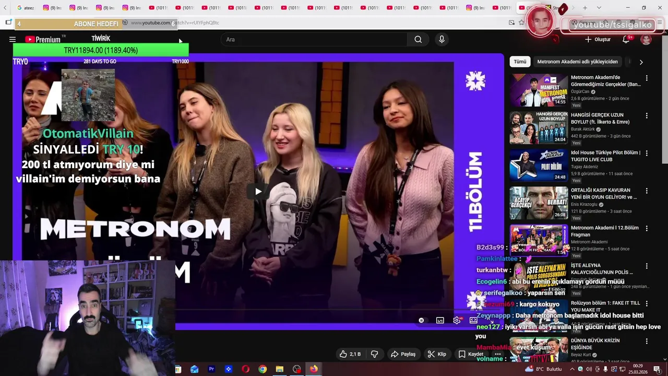Image resolution: width=668 pixels, height=376 pixels.
Task: Click the YouTube Premium logo
Action: pos(43,39)
